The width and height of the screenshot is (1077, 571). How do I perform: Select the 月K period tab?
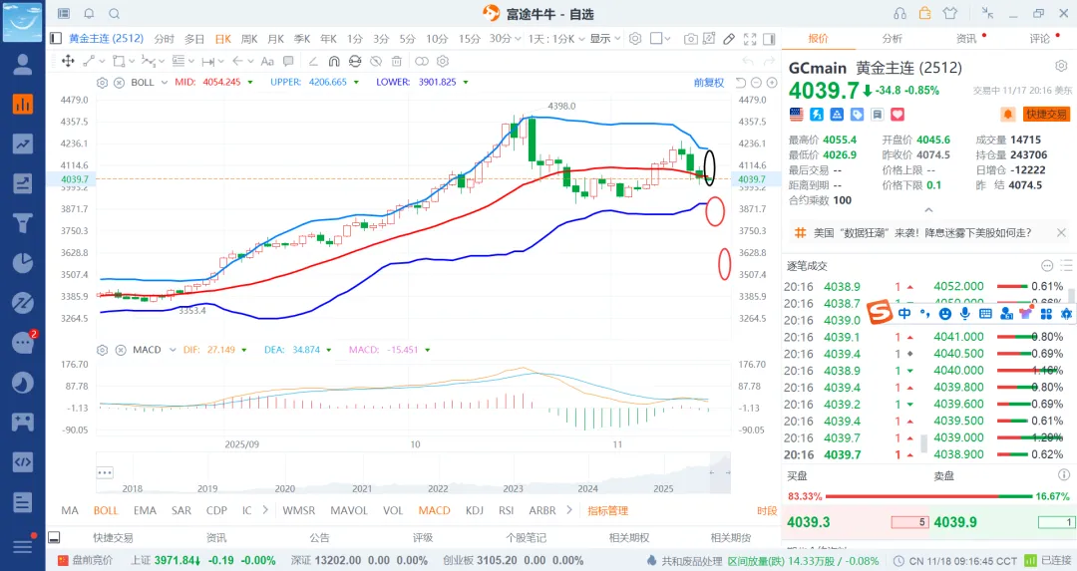(275, 39)
